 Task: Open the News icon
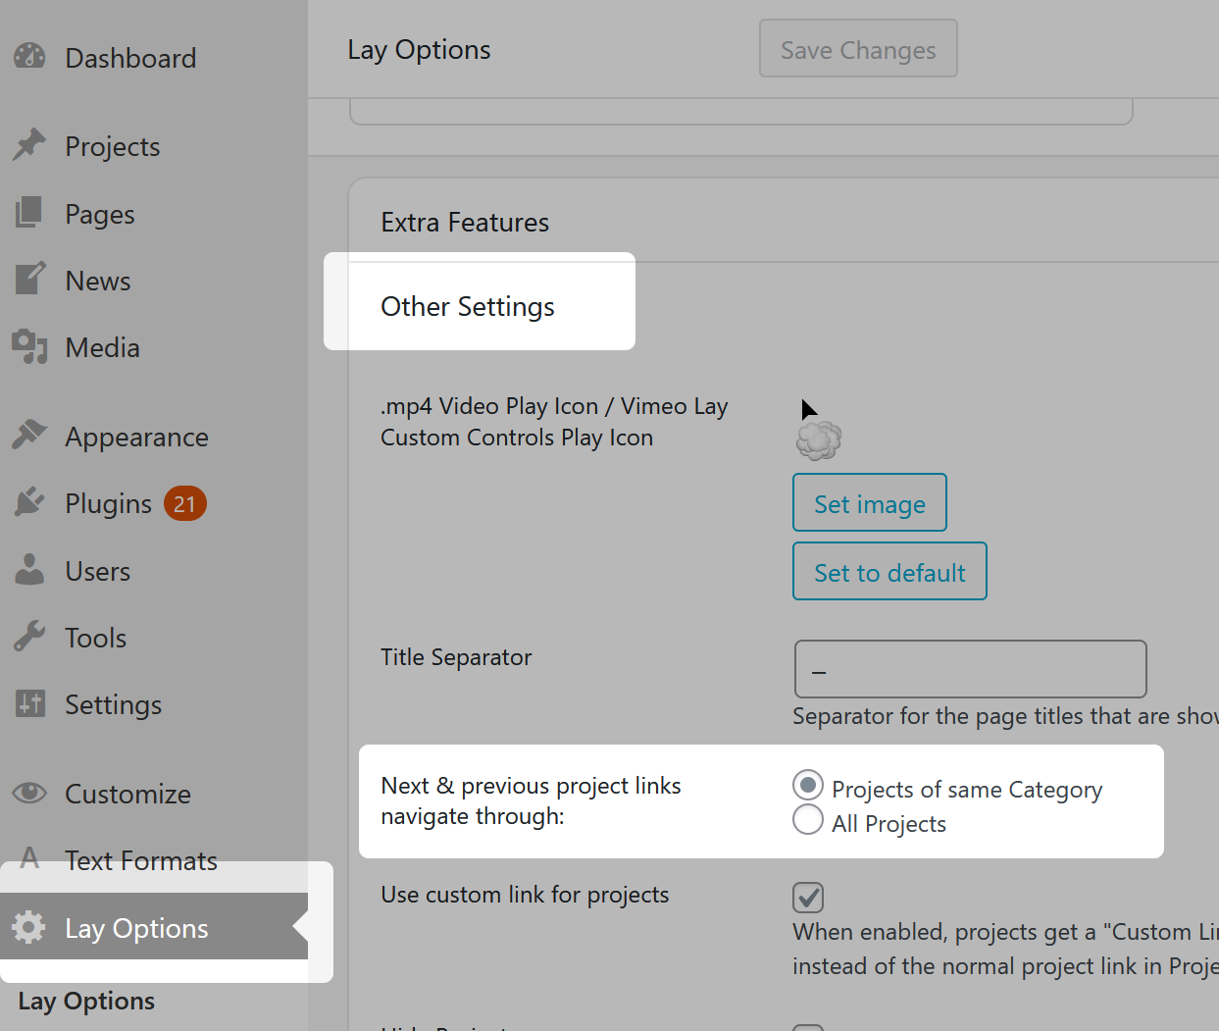pyautogui.click(x=30, y=280)
